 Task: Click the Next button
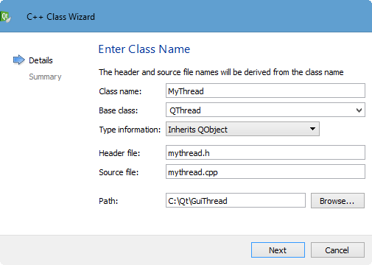278,250
